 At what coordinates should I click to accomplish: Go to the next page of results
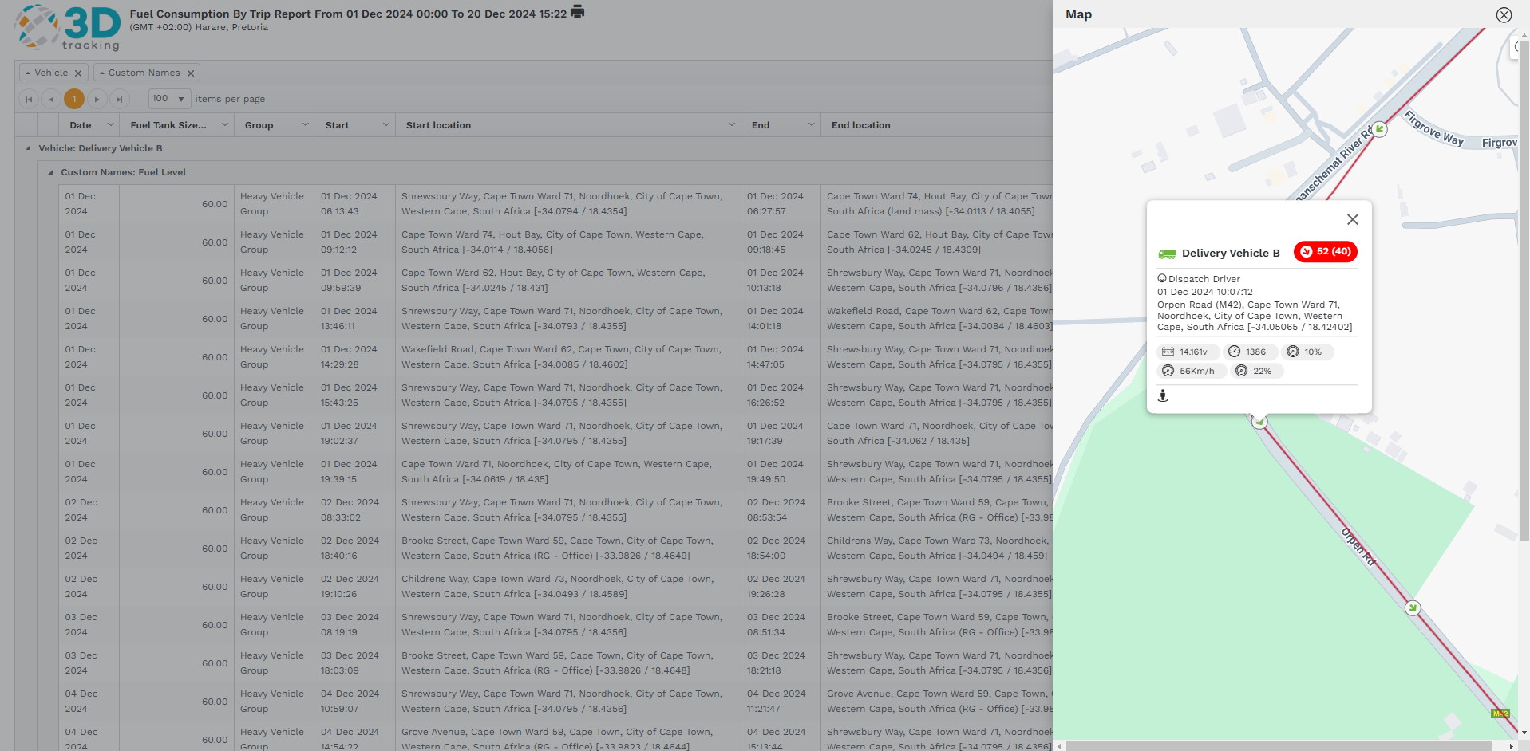point(97,100)
